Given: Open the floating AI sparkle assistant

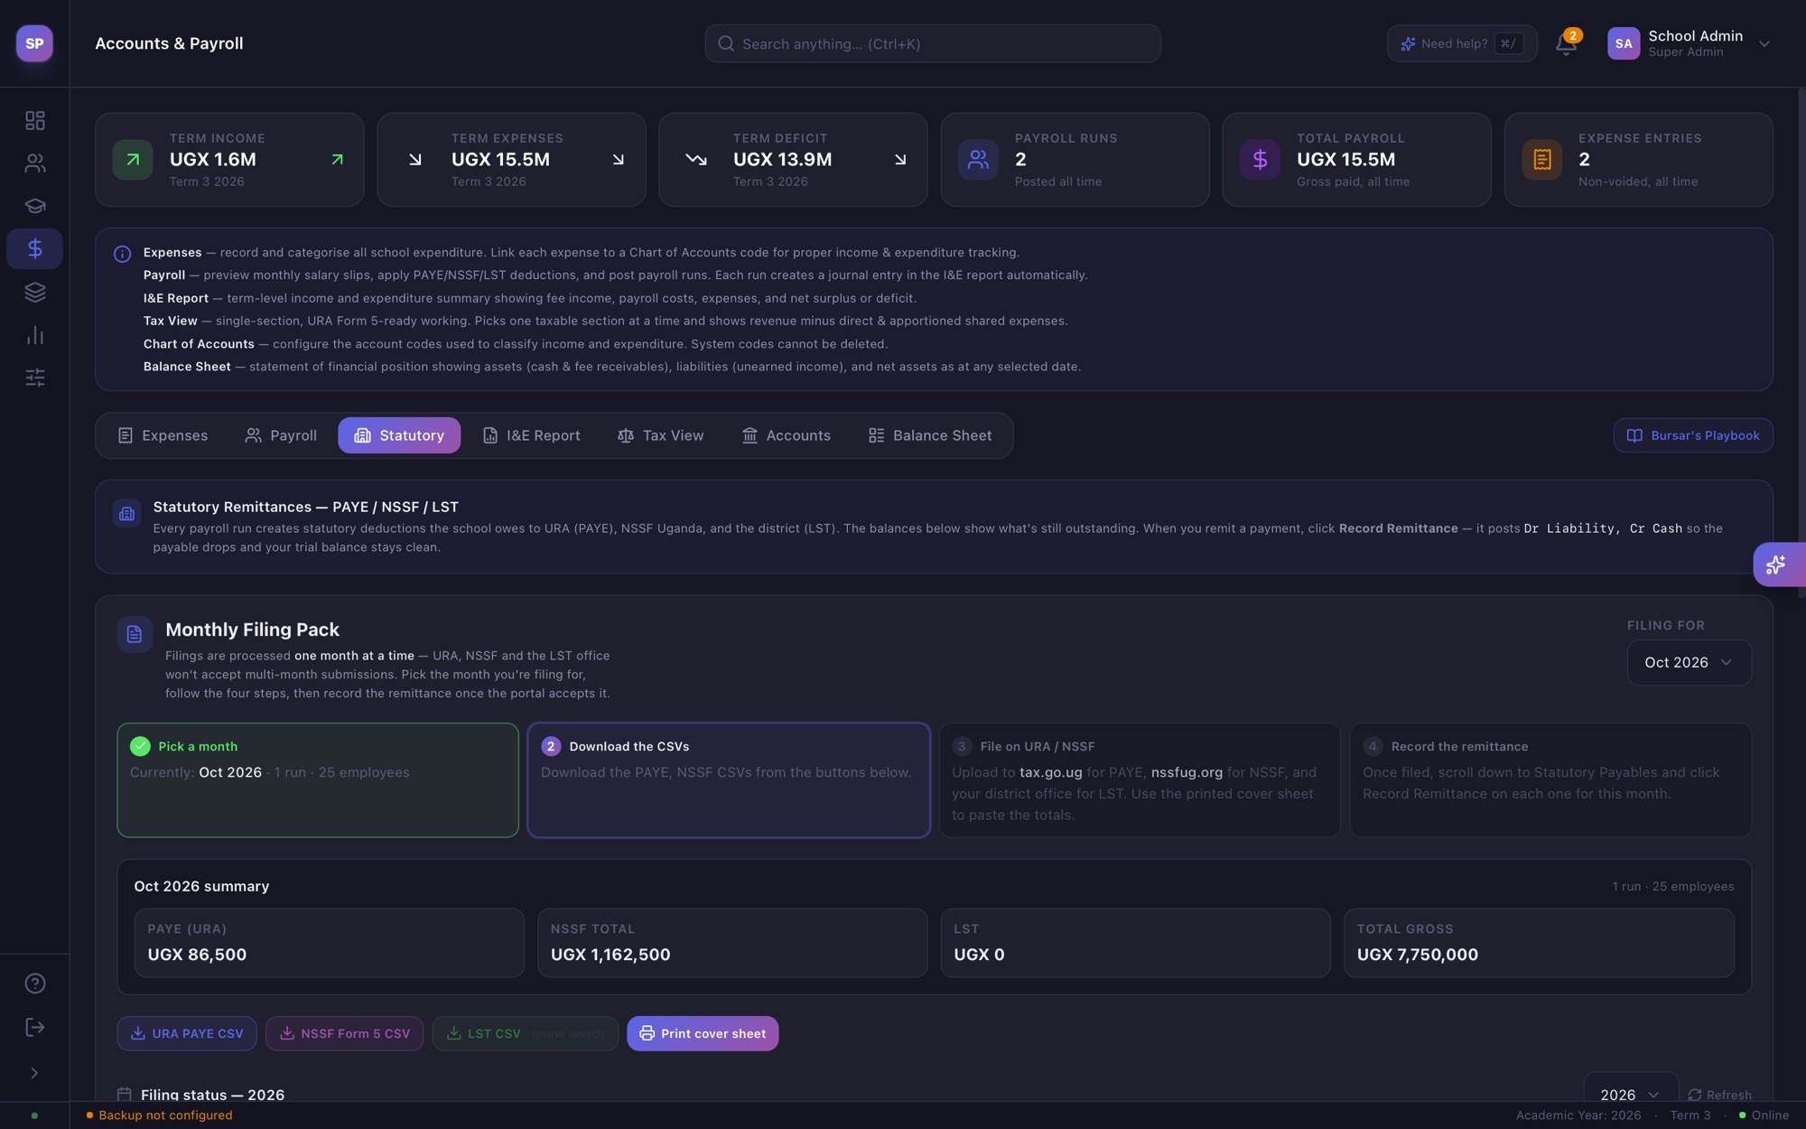Looking at the screenshot, I should pyautogui.click(x=1777, y=564).
